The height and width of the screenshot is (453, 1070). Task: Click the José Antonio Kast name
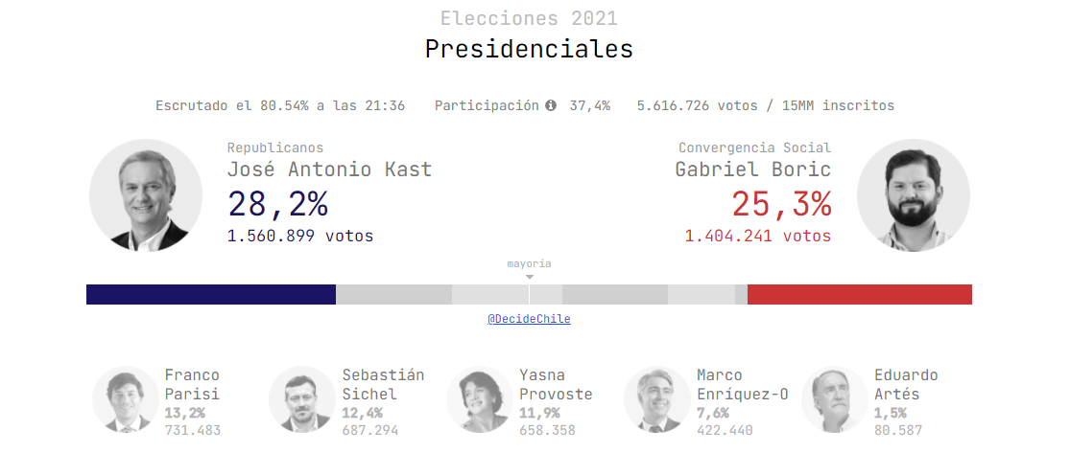click(329, 170)
